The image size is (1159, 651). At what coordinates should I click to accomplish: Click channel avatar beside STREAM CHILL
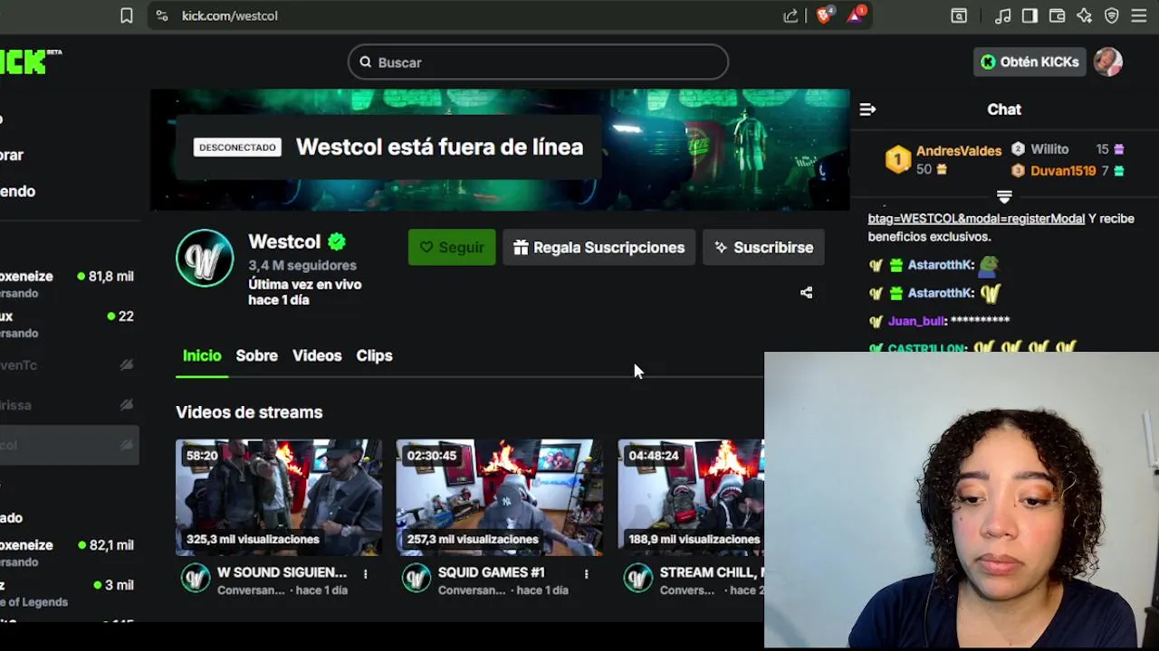pos(638,578)
